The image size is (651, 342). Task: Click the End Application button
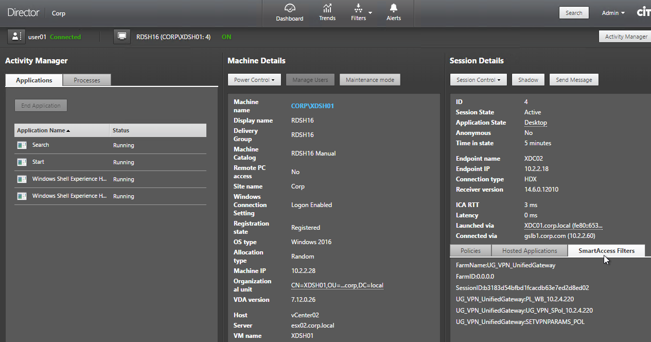point(41,106)
